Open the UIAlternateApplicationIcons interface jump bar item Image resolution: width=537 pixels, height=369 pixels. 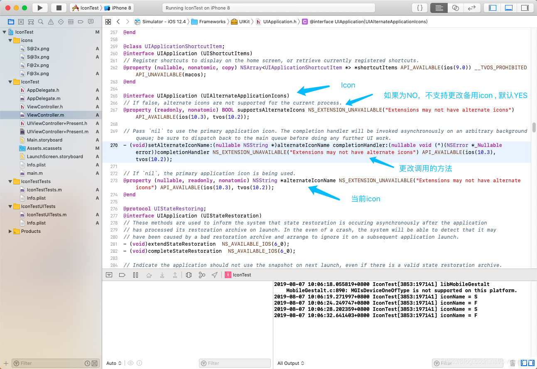(x=365, y=22)
